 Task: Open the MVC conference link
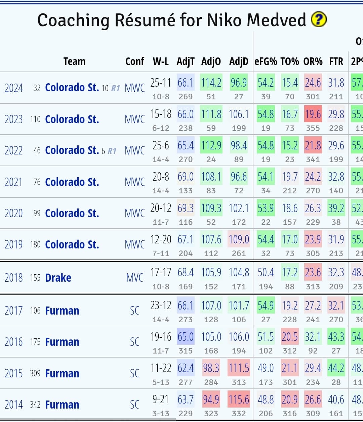pos(134,278)
